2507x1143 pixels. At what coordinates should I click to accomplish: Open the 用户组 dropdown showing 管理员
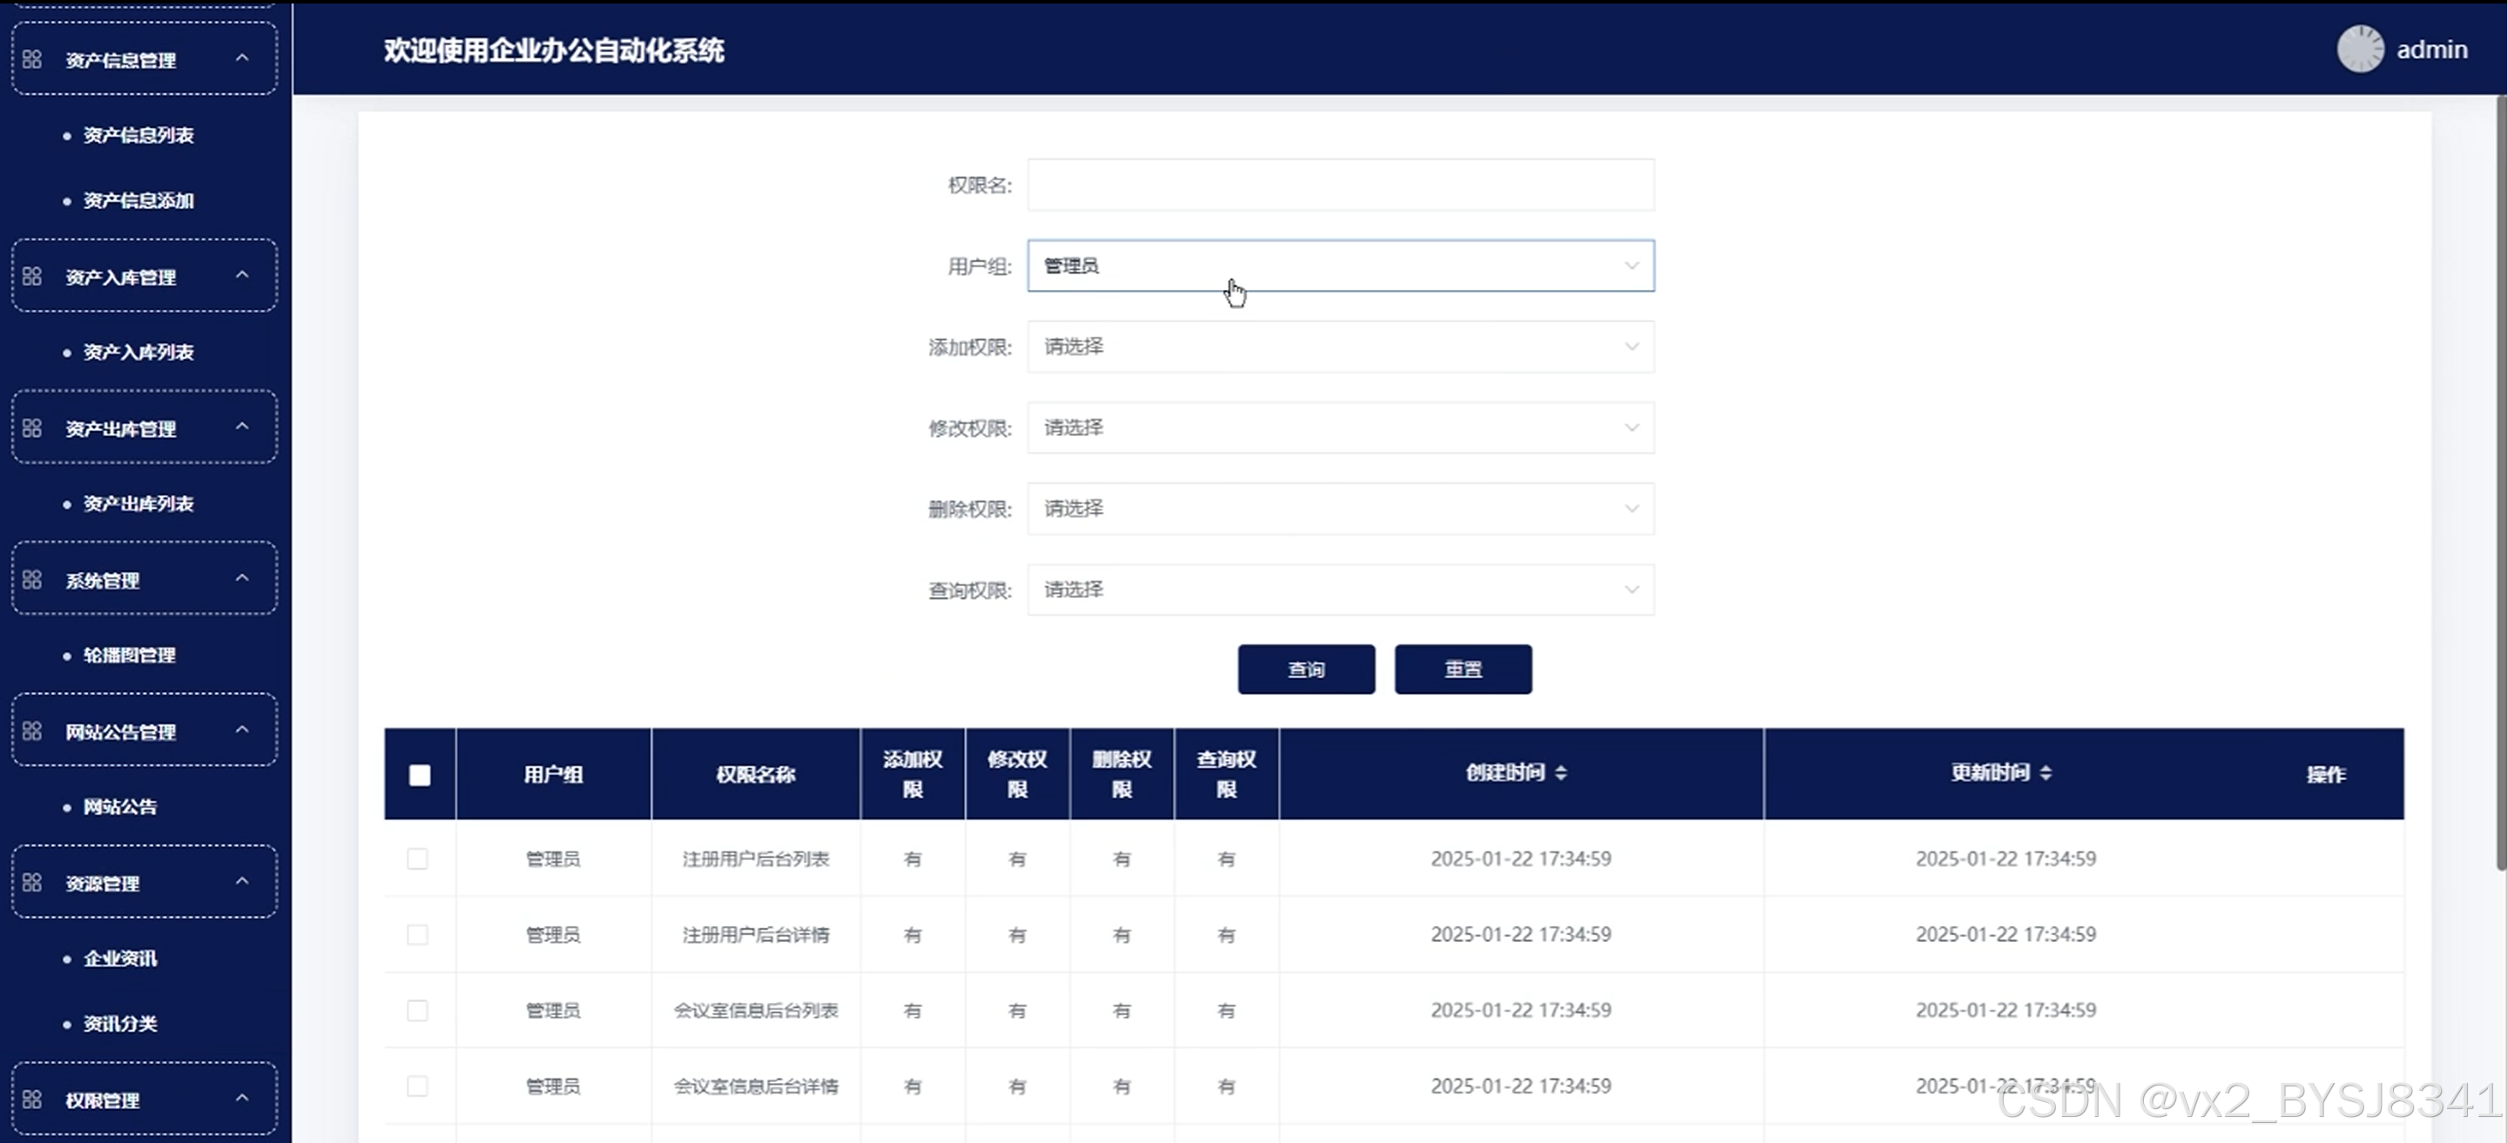tap(1339, 266)
